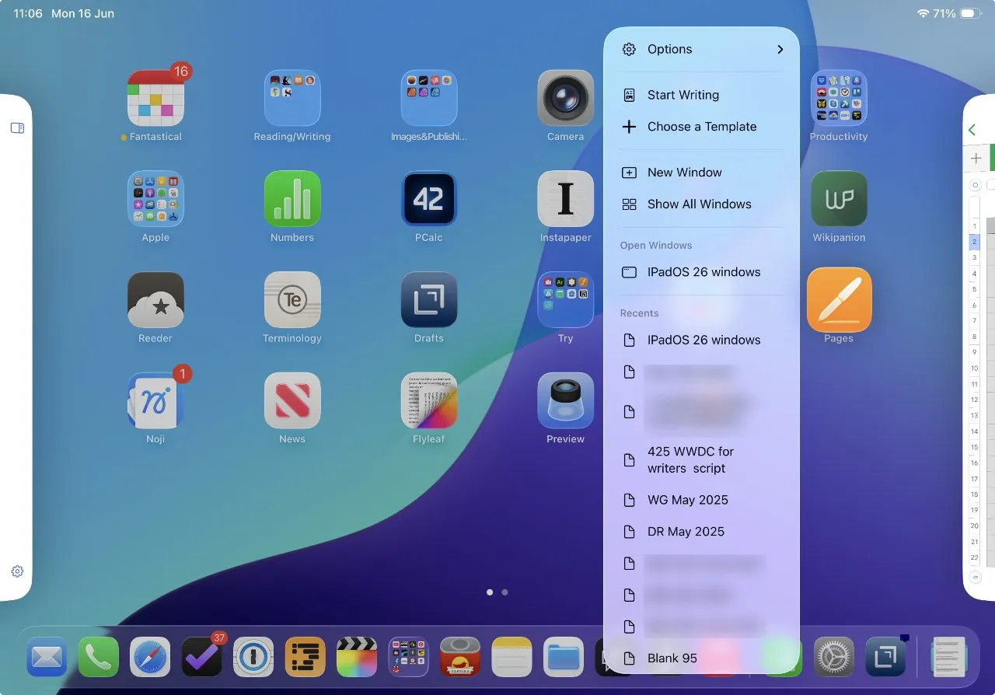Expand the Options submenu
Viewport: 995px width, 695px height.
[x=701, y=49]
